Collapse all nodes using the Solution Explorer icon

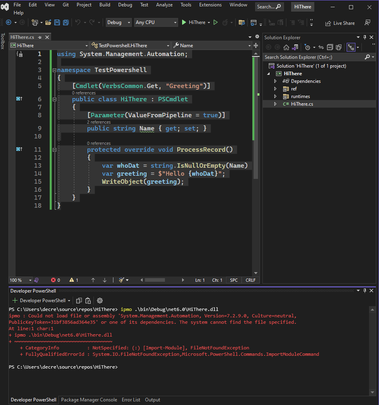(329, 47)
